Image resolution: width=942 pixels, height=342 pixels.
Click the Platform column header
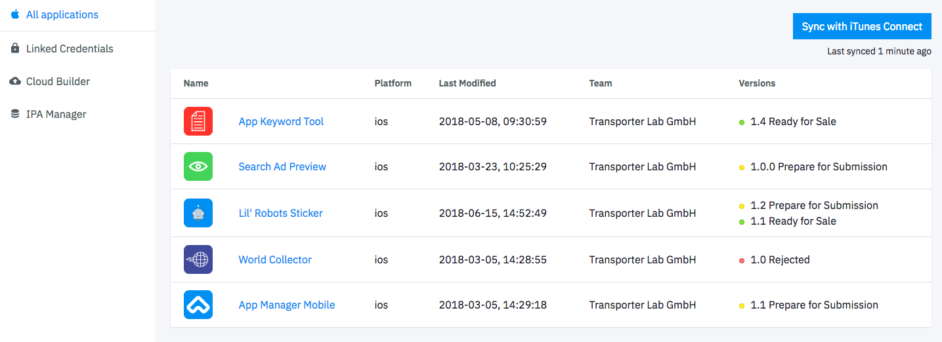[393, 83]
